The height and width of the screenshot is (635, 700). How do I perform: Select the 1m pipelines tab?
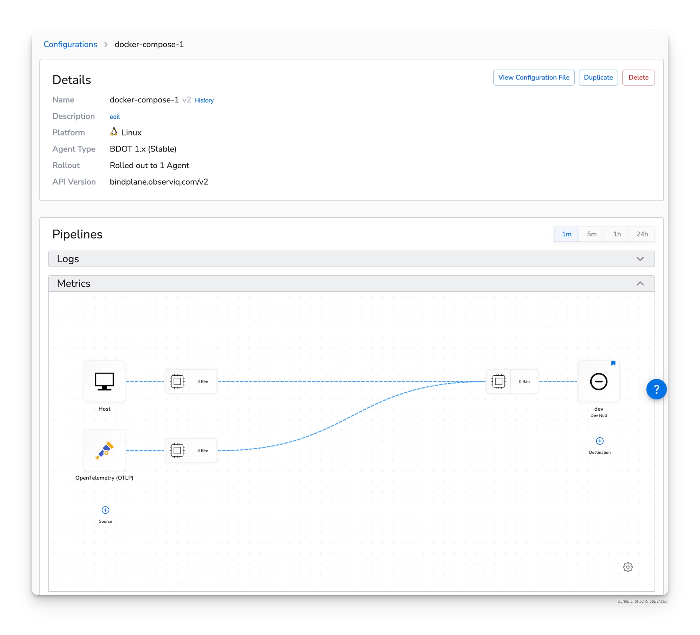click(567, 234)
